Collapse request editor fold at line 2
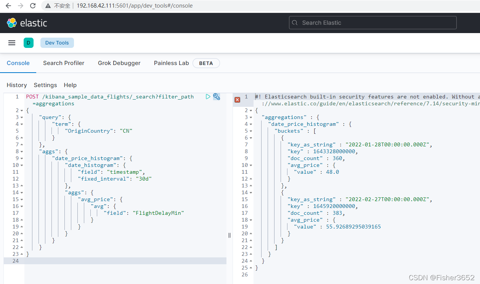The width and height of the screenshot is (480, 284). tap(22, 111)
